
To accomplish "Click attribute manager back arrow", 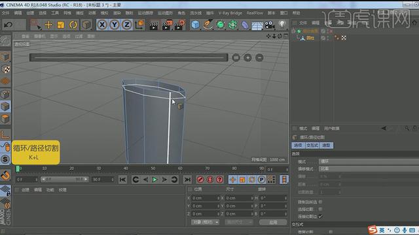I will pos(384,128).
